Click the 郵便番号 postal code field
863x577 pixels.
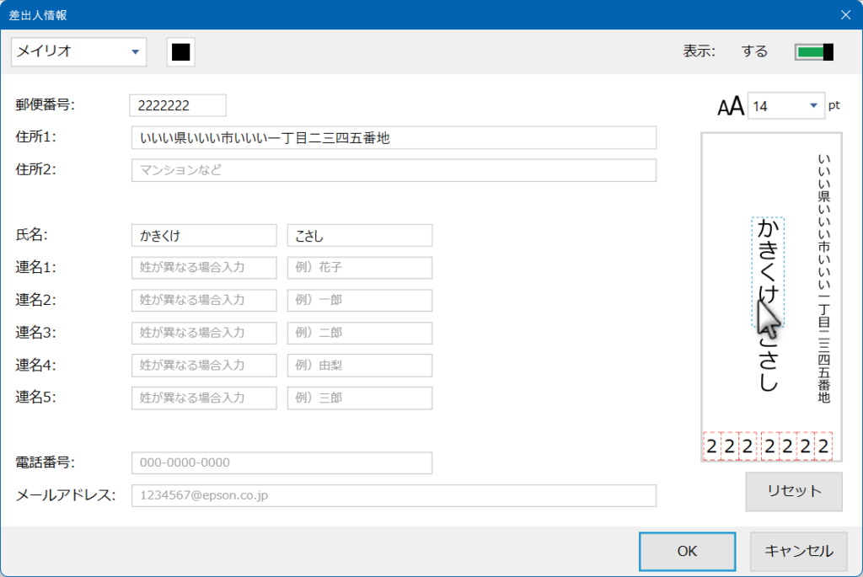(176, 104)
